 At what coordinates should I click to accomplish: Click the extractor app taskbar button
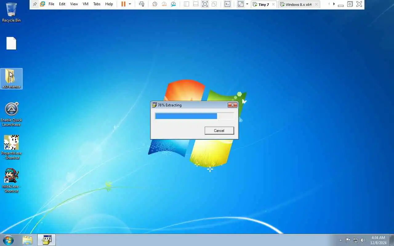[x=46, y=240]
